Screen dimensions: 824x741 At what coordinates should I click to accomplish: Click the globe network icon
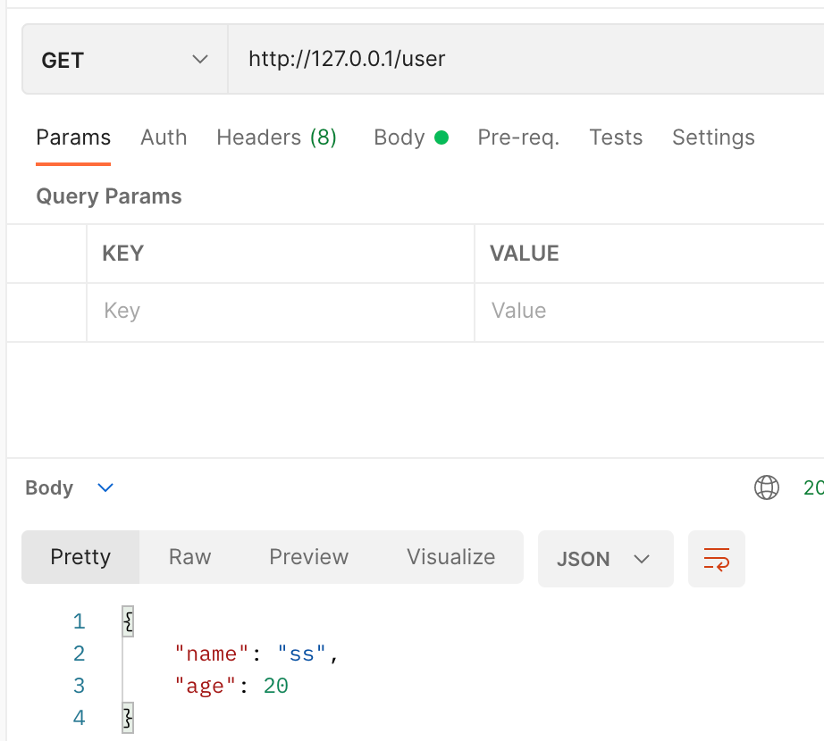click(x=767, y=487)
